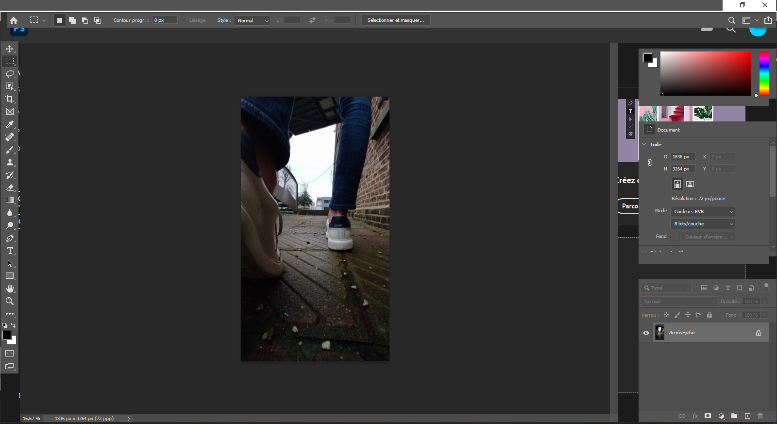Select the Eyedropper tool
The height and width of the screenshot is (424, 777).
(10, 124)
